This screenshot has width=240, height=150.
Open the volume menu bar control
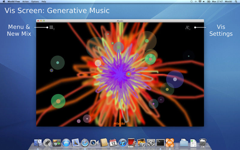pyautogui.click(x=204, y=1)
